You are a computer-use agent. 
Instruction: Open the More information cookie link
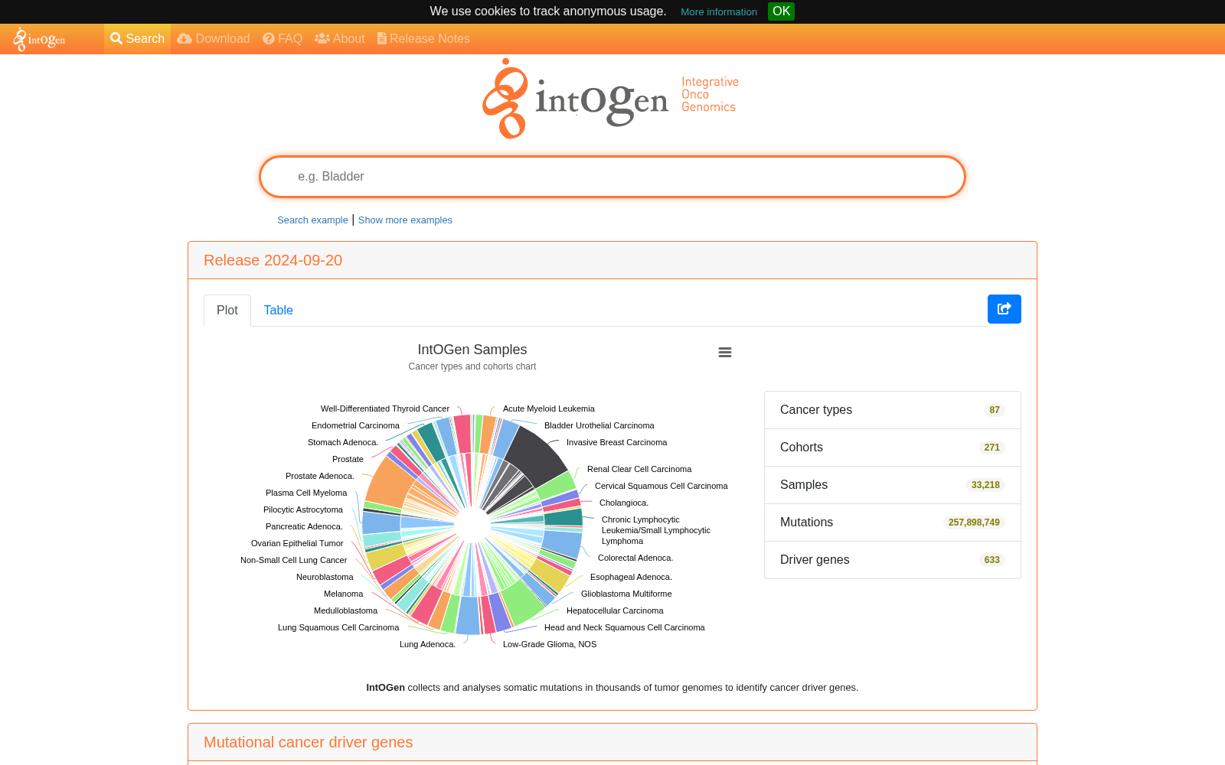click(718, 12)
